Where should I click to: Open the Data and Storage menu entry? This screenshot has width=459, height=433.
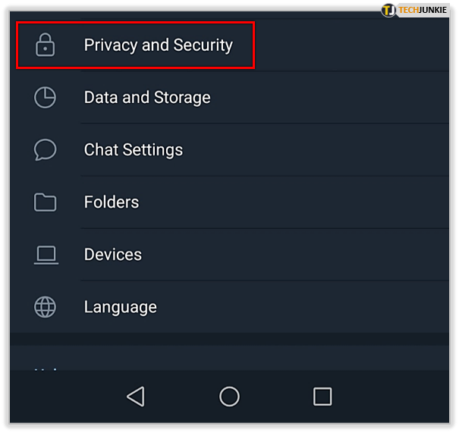click(147, 98)
